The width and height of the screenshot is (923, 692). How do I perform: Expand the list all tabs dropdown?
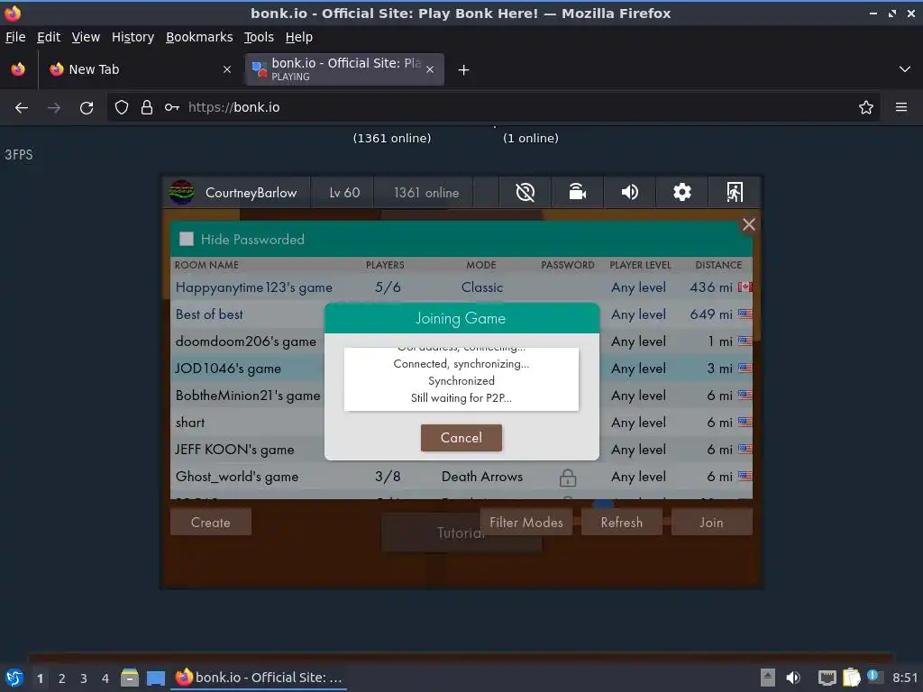click(x=905, y=69)
